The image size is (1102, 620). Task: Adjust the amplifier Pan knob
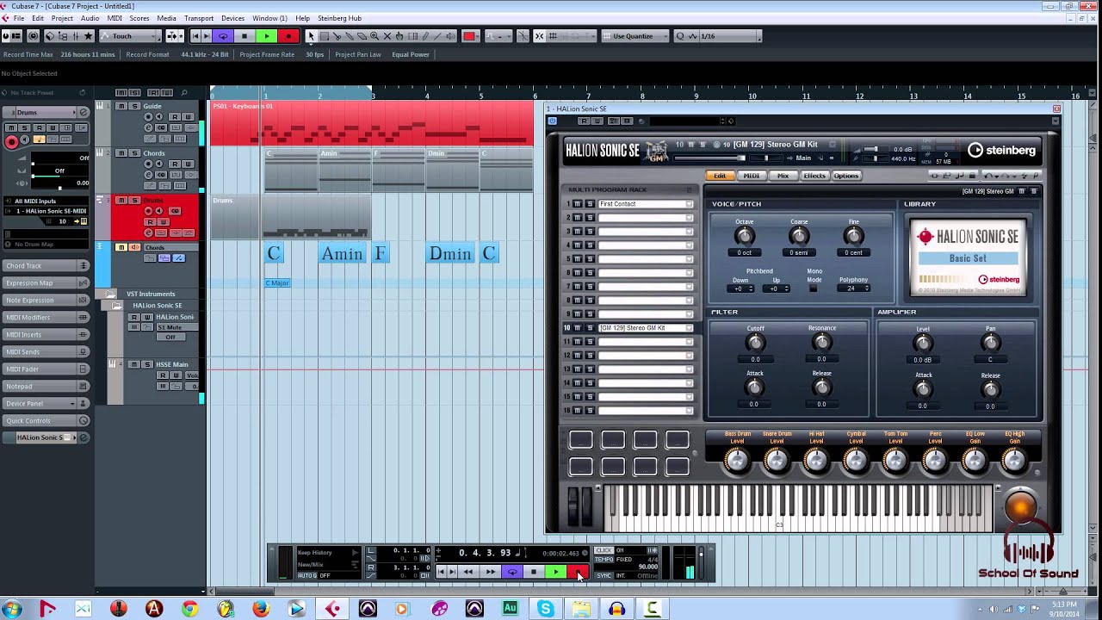[x=991, y=343]
